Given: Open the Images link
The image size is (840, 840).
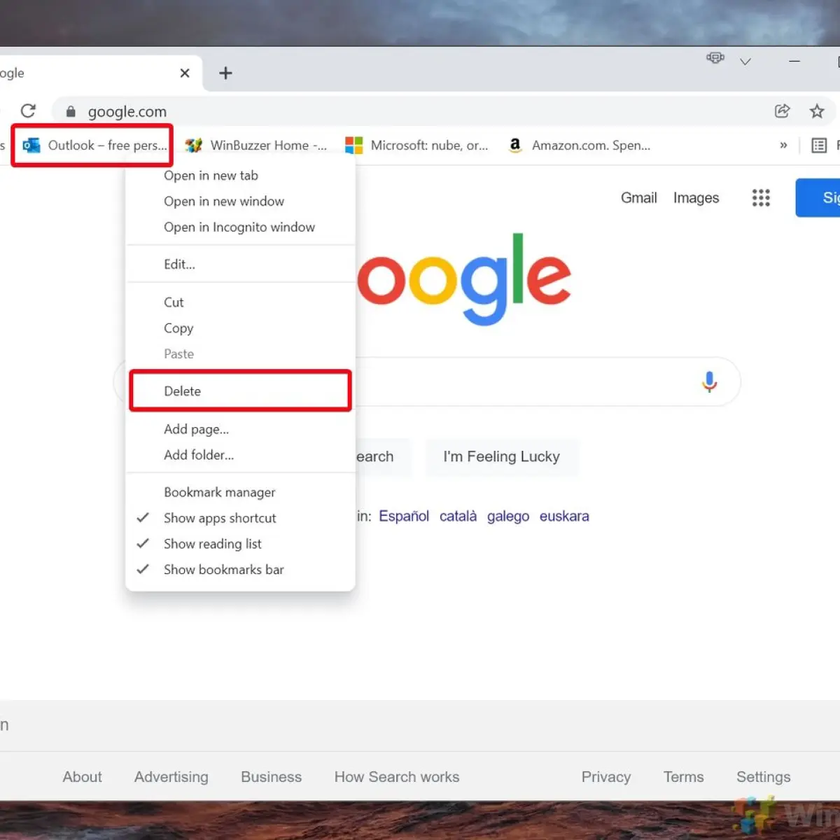Looking at the screenshot, I should pyautogui.click(x=696, y=198).
